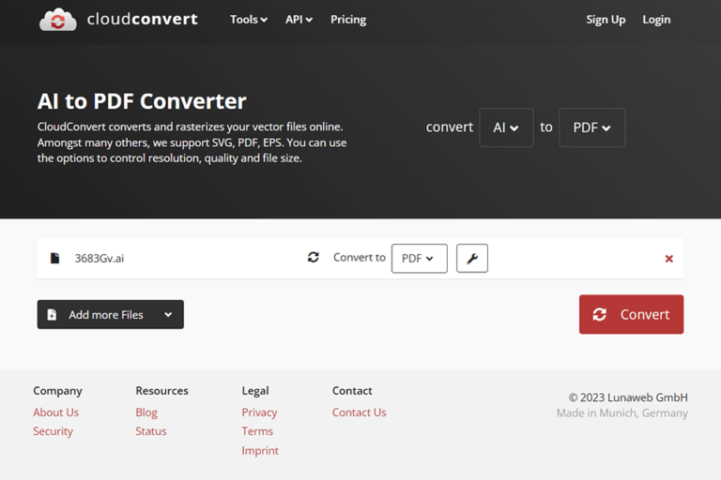Viewport: 721px width, 480px height.
Task: Open the Security footer link
Action: [x=53, y=431]
